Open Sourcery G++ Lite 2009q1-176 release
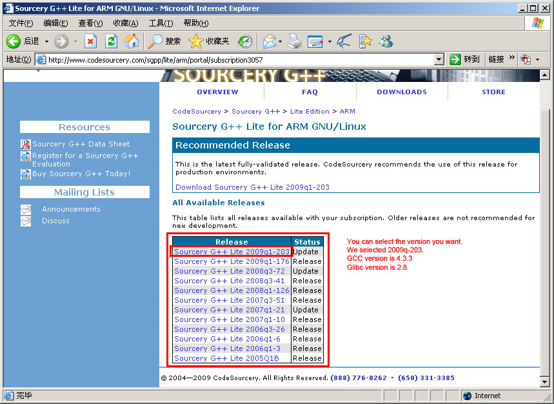This screenshot has width=554, height=404. [232, 261]
